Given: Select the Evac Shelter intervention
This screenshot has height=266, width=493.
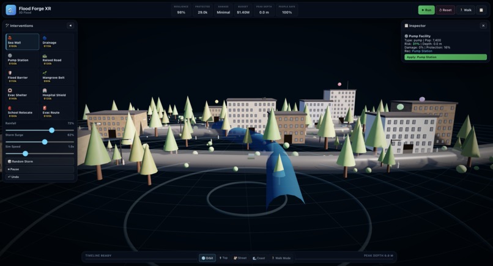Looking at the screenshot, I should click(22, 94).
